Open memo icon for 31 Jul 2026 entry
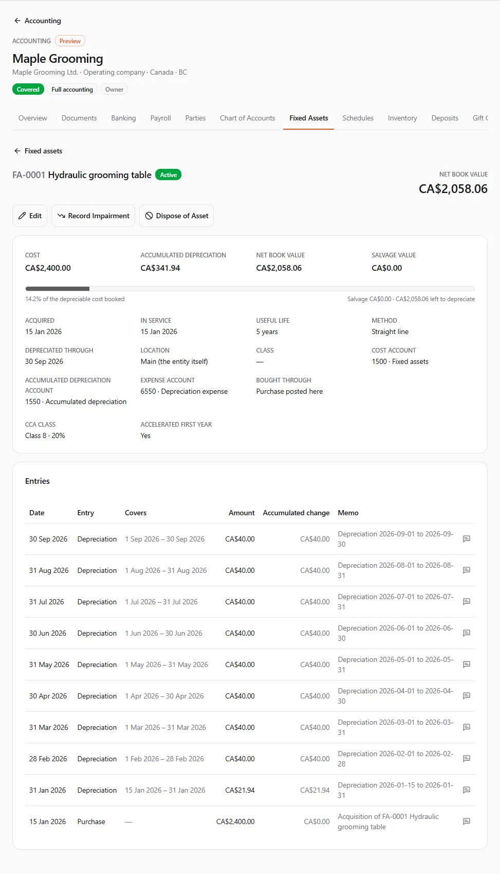Image resolution: width=500 pixels, height=874 pixels. [467, 602]
